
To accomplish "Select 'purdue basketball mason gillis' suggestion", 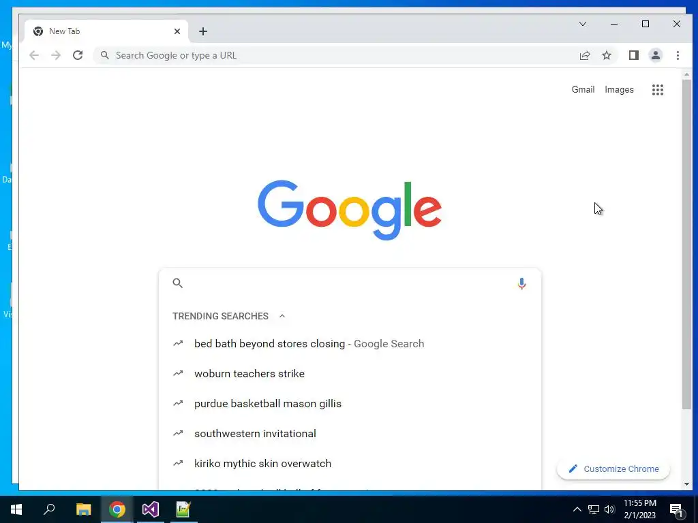I will click(x=350, y=404).
